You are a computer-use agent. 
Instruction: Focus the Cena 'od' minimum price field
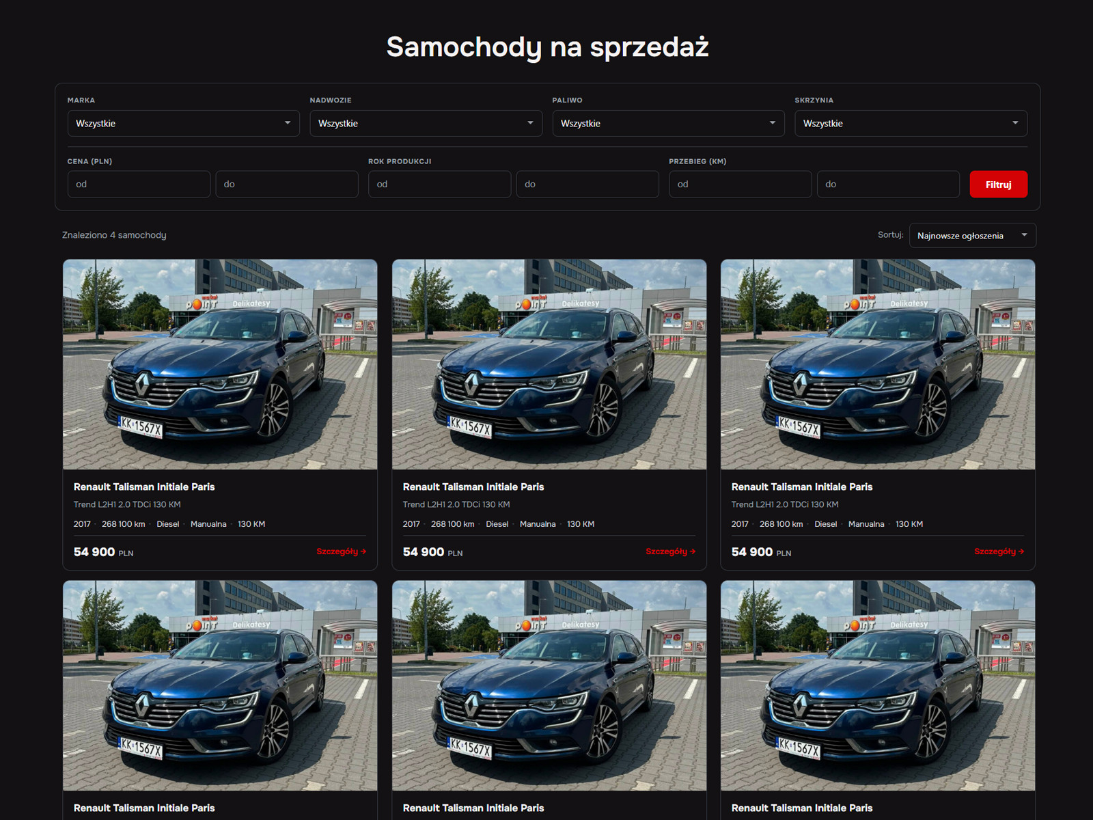139,184
